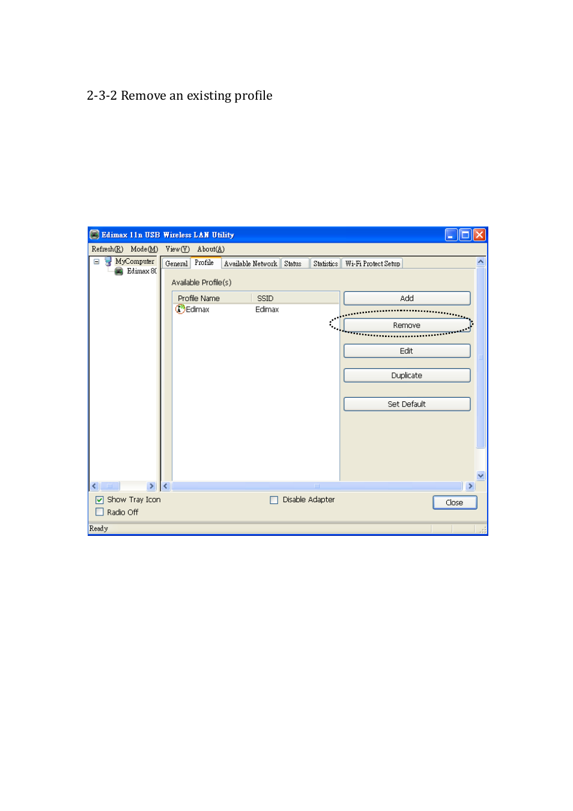Viewport: 573px width, 811px height.
Task: Open the Mode(M) menu
Action: (x=144, y=249)
